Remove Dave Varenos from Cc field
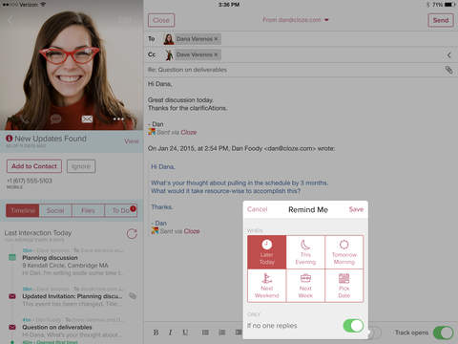The height and width of the screenshot is (344, 458). point(216,54)
